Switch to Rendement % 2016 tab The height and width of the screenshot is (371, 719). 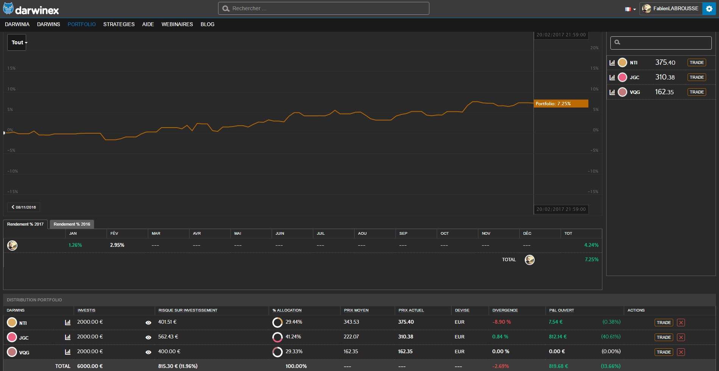point(72,224)
